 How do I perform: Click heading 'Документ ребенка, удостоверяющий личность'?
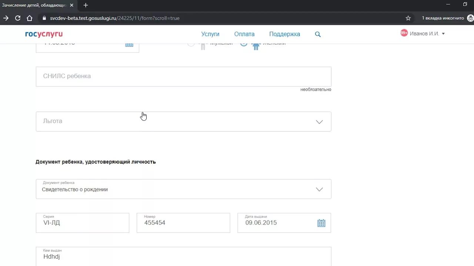(96, 162)
